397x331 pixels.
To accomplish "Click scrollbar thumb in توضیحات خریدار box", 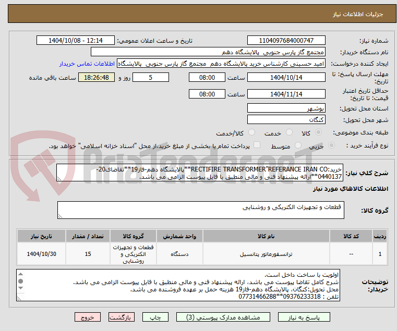I will click(x=21, y=281).
